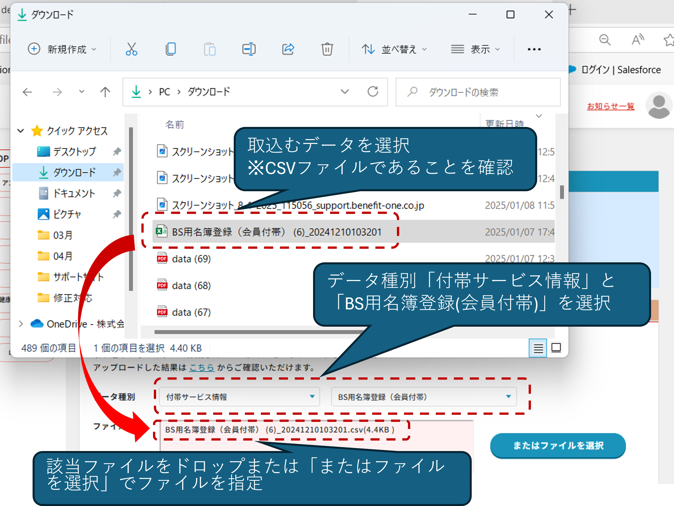Click PC in the address breadcrumb
Screen dimensions: 674x506
pos(165,92)
